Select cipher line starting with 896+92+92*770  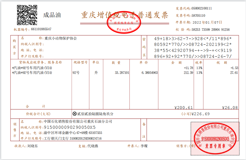click(x=193, y=56)
